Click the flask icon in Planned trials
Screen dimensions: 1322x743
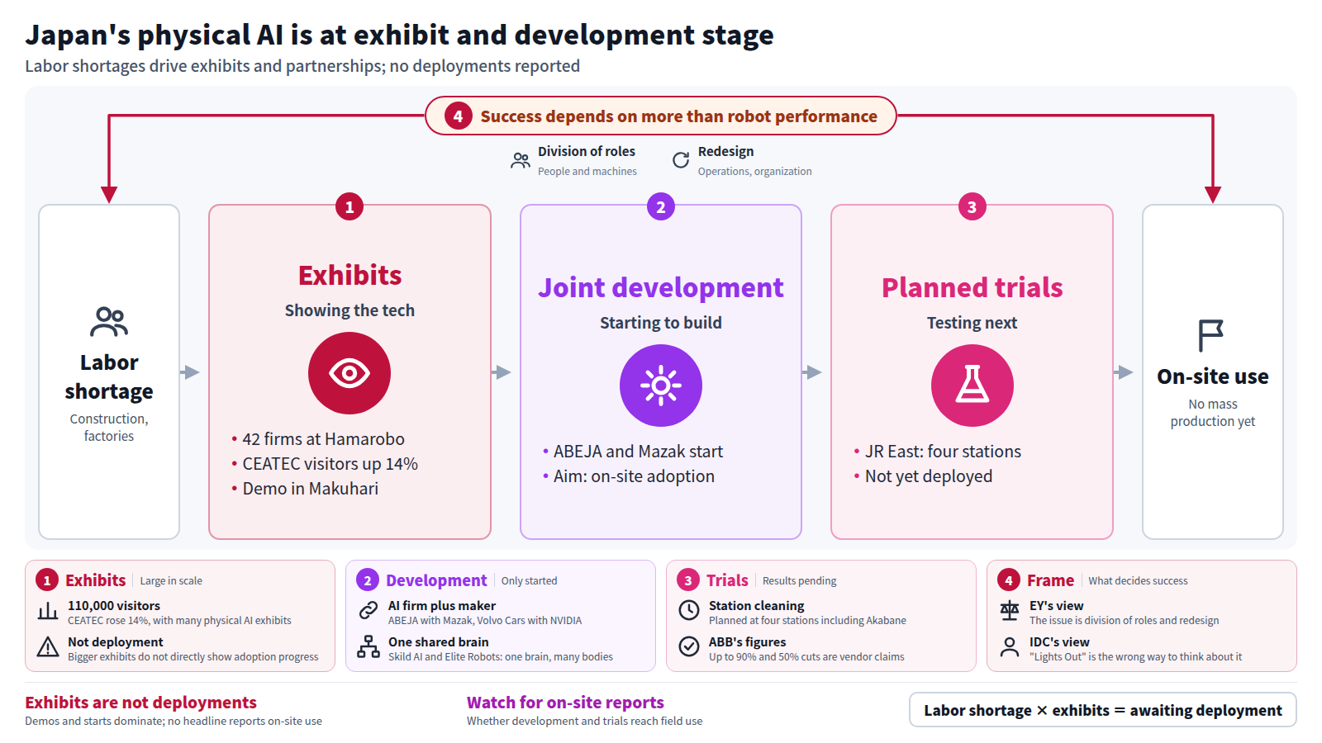tap(972, 386)
